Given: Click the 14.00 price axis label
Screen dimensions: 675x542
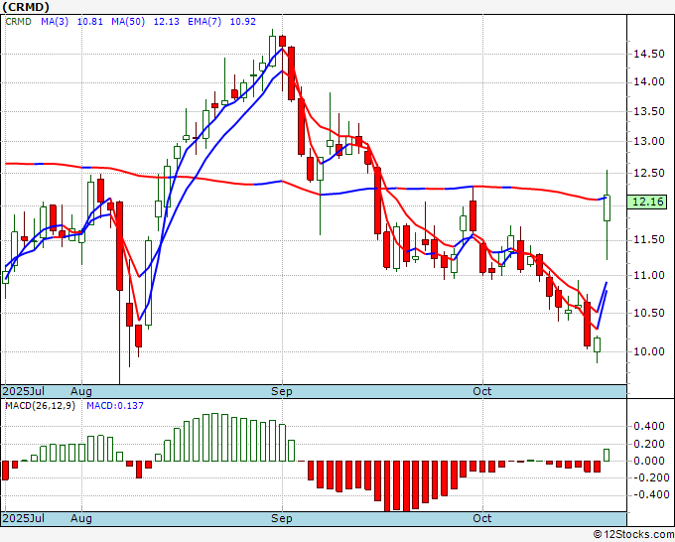Looking at the screenshot, I should pyautogui.click(x=649, y=81).
